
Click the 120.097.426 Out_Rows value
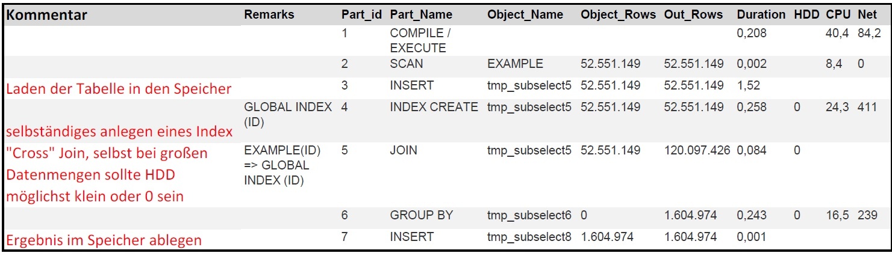pos(697,151)
